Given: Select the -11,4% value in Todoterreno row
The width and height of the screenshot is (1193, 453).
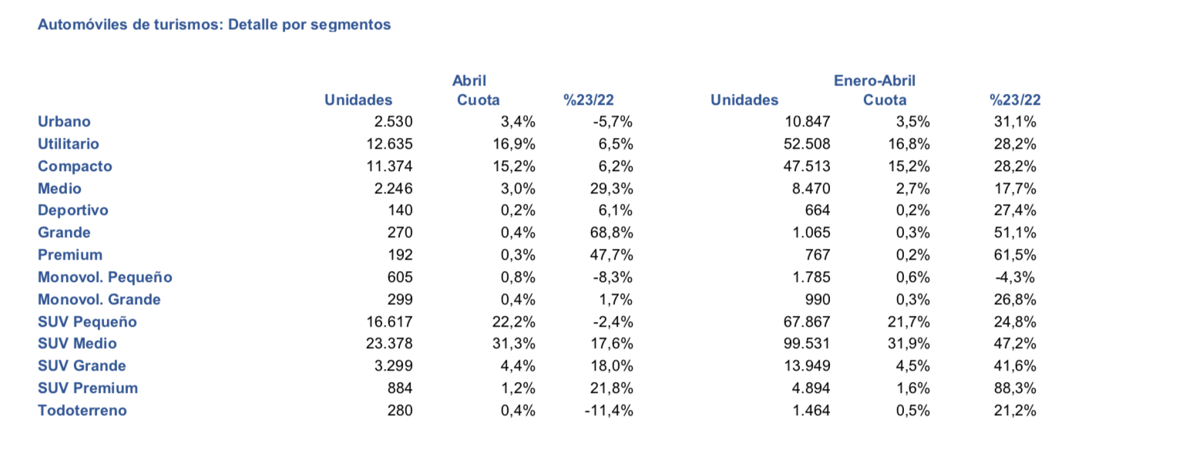Looking at the screenshot, I should click(x=610, y=411).
